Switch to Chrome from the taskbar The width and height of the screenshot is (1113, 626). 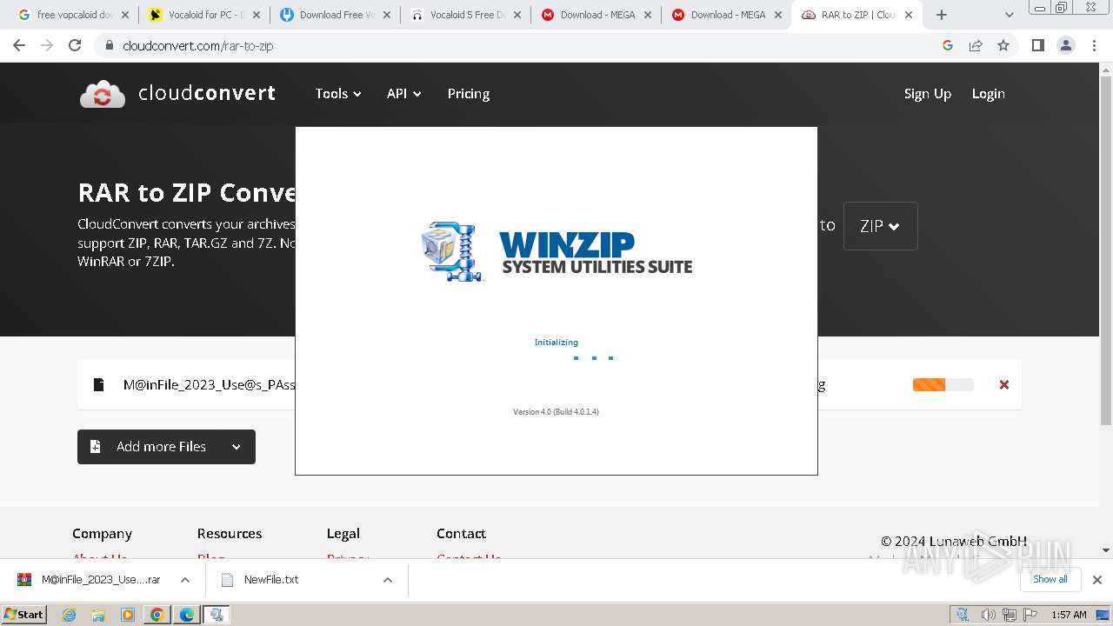(x=157, y=615)
